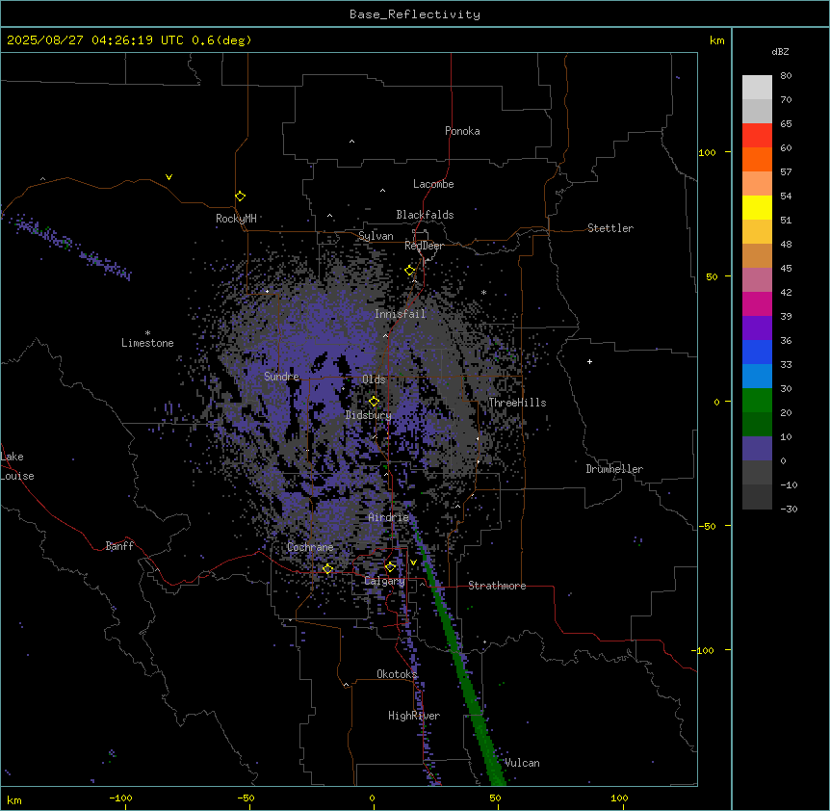Click the white asterisk marker above Limestone
Screen dimensions: 830x811
tap(147, 332)
